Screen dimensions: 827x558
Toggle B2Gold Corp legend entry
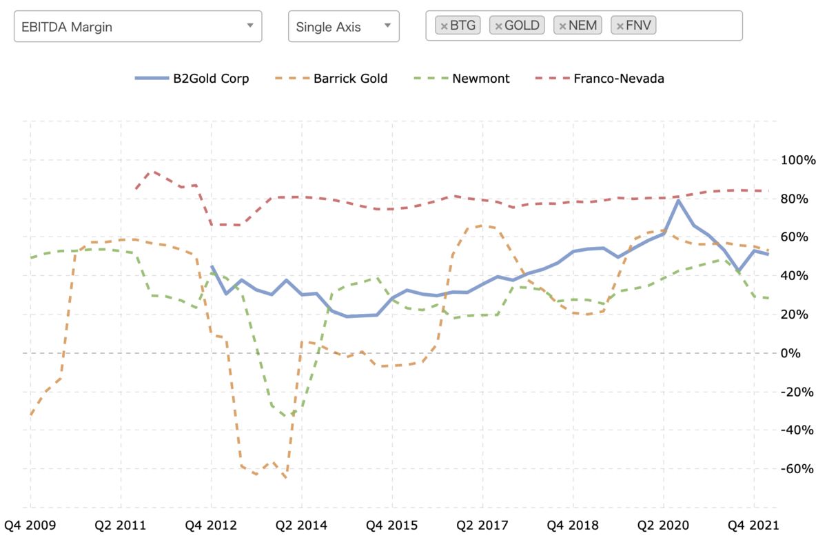pyautogui.click(x=191, y=79)
